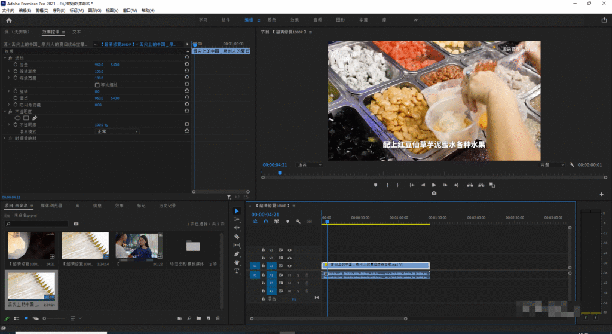Open the timeline wrench display settings

click(x=298, y=222)
